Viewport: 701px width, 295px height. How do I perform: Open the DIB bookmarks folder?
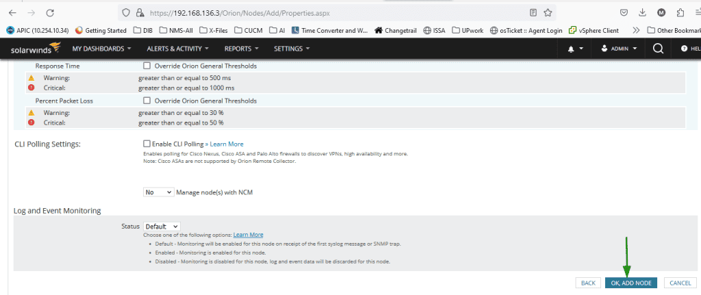pos(143,30)
